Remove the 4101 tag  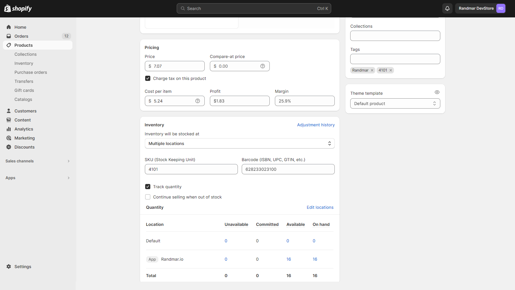[x=391, y=70]
